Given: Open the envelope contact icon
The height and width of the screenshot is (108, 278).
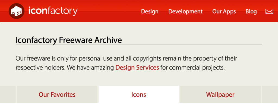Looking at the screenshot, I should pyautogui.click(x=269, y=11).
